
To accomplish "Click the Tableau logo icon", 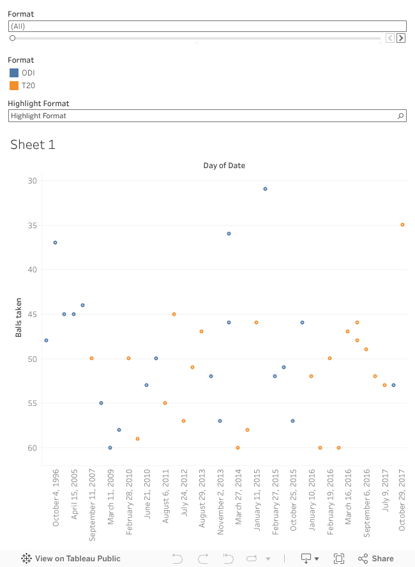I will point(26,559).
